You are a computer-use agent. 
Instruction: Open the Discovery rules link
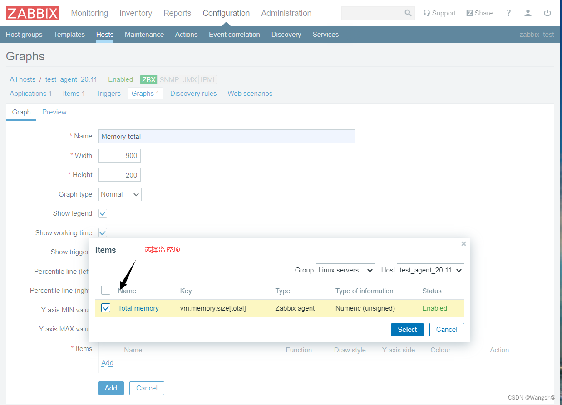coord(193,94)
